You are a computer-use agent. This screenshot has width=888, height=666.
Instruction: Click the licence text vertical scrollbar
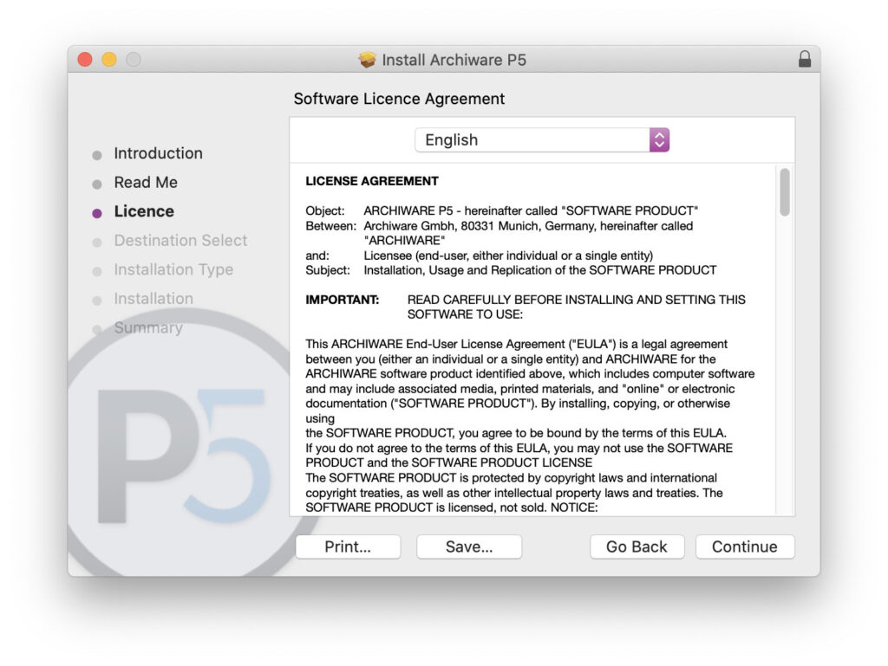[785, 192]
